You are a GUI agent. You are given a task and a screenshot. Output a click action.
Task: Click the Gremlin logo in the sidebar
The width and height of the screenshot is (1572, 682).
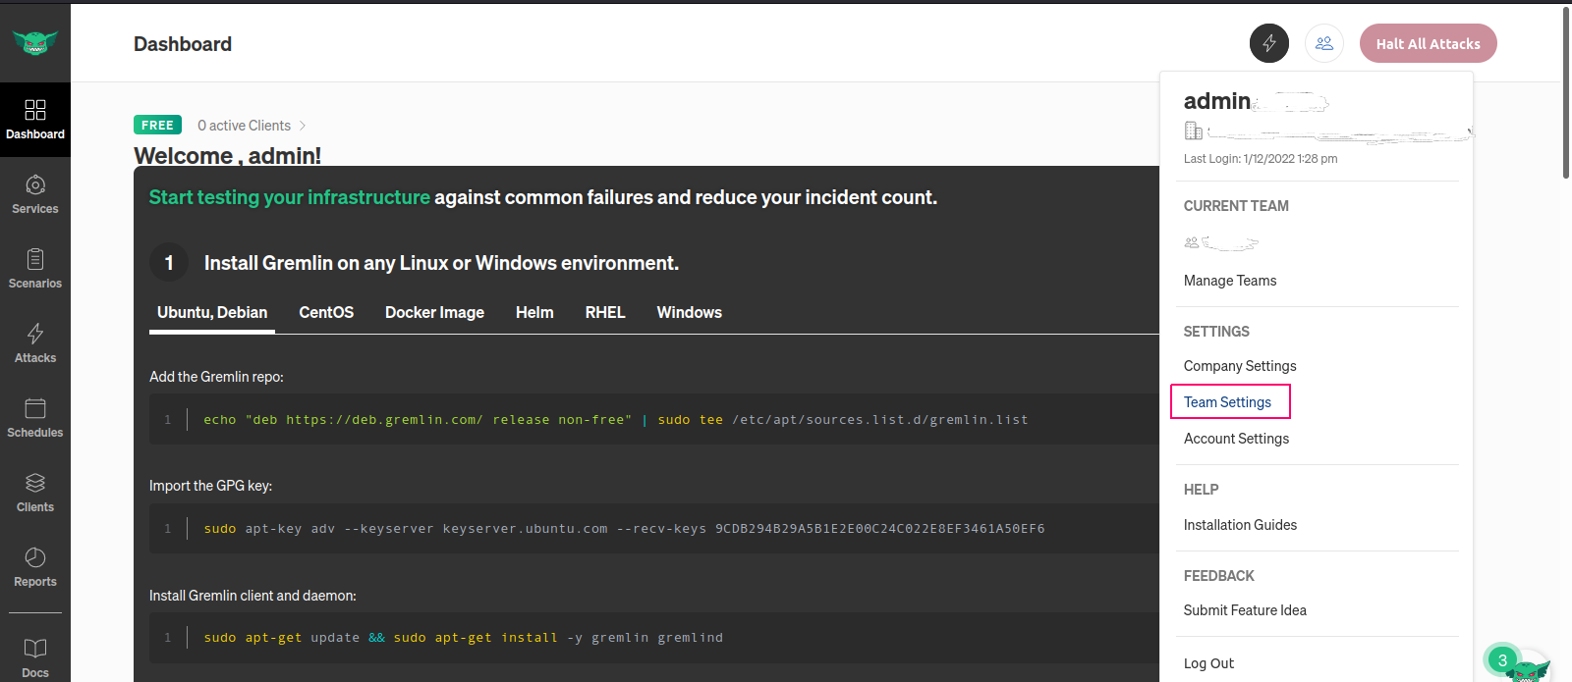click(35, 42)
